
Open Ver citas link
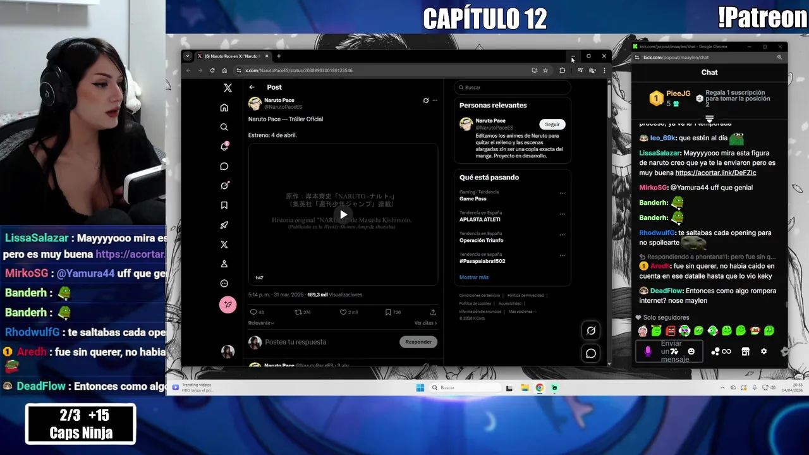pos(425,323)
